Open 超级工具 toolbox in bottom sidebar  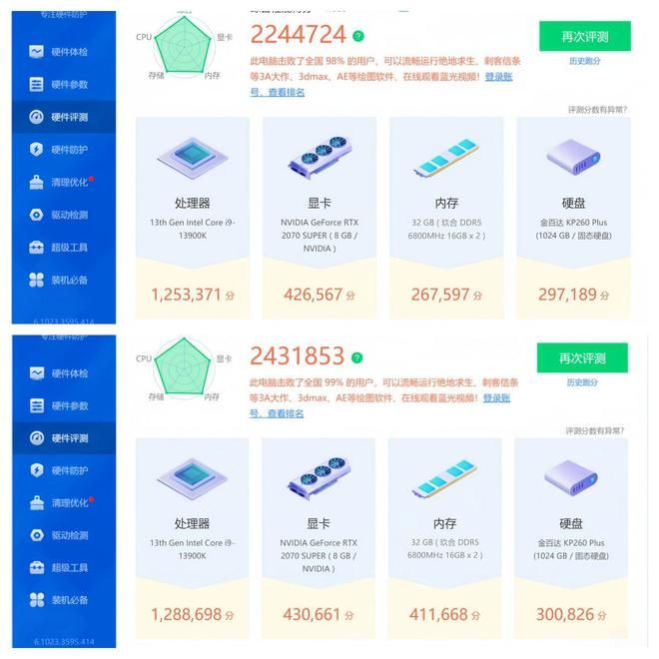click(x=59, y=567)
